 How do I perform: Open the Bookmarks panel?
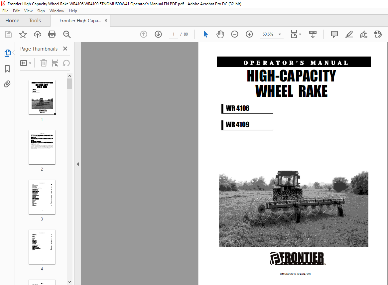(x=7, y=69)
